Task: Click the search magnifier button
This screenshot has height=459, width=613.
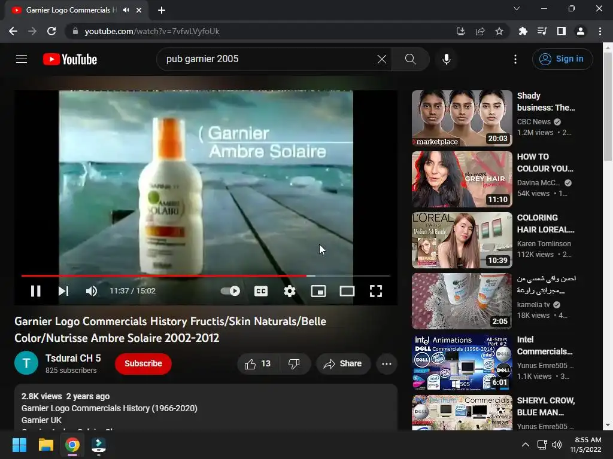Action: pos(410,59)
